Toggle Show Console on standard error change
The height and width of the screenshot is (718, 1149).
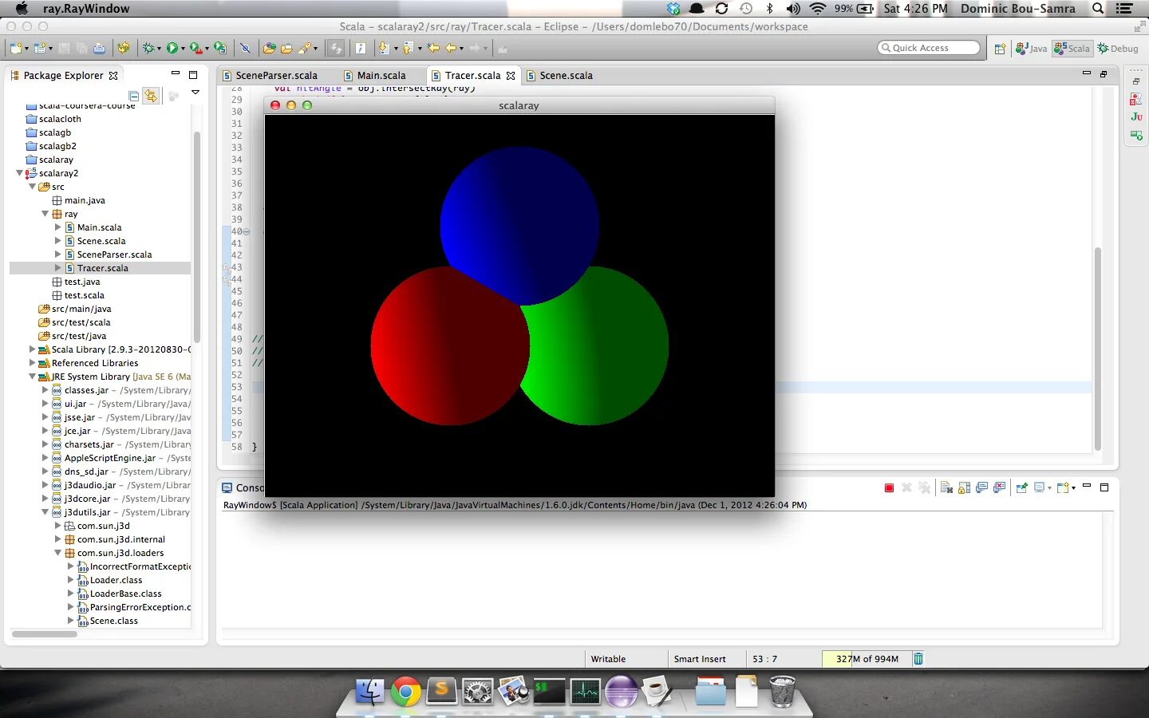[999, 487]
